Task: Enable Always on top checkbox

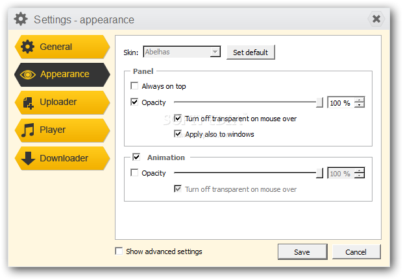Action: (134, 86)
